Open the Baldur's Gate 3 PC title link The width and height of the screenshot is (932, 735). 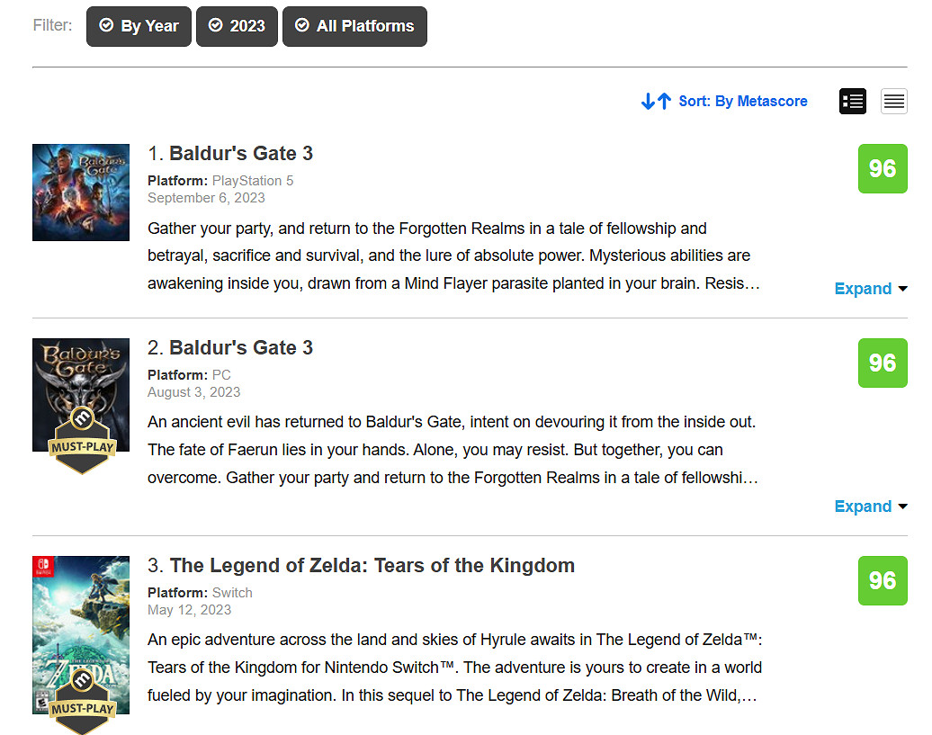[x=241, y=348]
